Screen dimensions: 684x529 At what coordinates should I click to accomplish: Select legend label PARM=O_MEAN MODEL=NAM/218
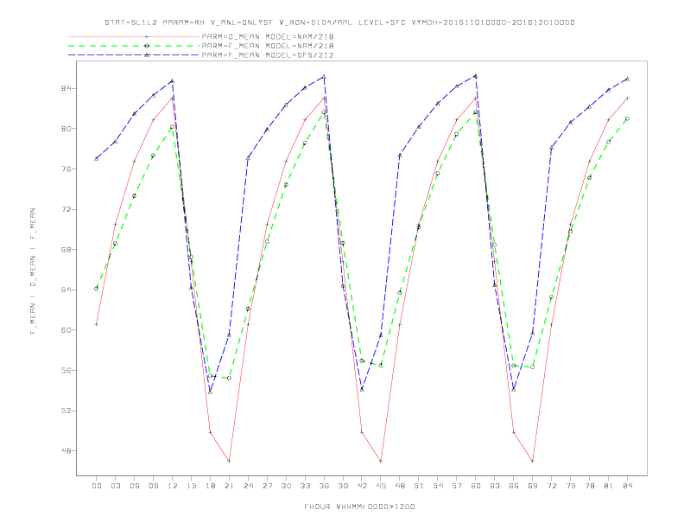268,36
